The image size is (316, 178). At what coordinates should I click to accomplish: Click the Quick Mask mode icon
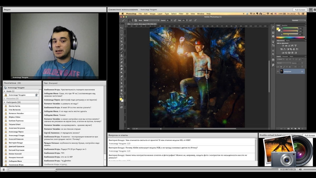[x=122, y=104]
